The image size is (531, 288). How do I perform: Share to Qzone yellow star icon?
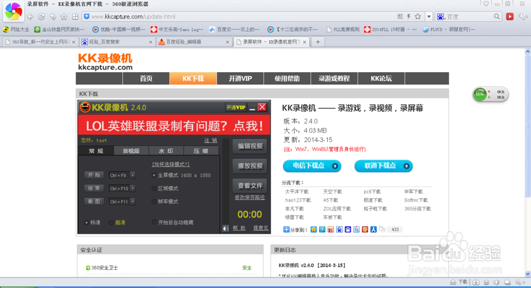pyautogui.click(x=314, y=230)
